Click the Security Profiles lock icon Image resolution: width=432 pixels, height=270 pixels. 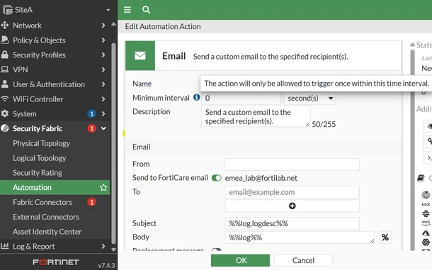[x=5, y=55]
